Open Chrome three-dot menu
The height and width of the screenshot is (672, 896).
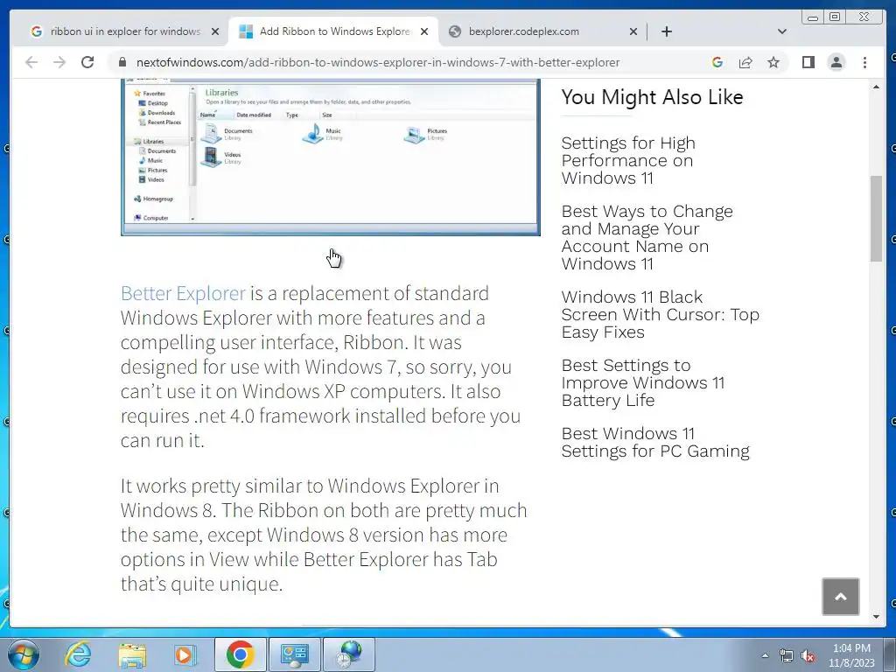coord(864,62)
